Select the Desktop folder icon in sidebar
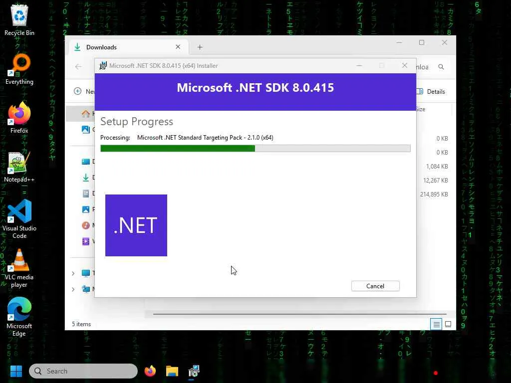Viewport: 511px width, 383px height. pyautogui.click(x=85, y=162)
